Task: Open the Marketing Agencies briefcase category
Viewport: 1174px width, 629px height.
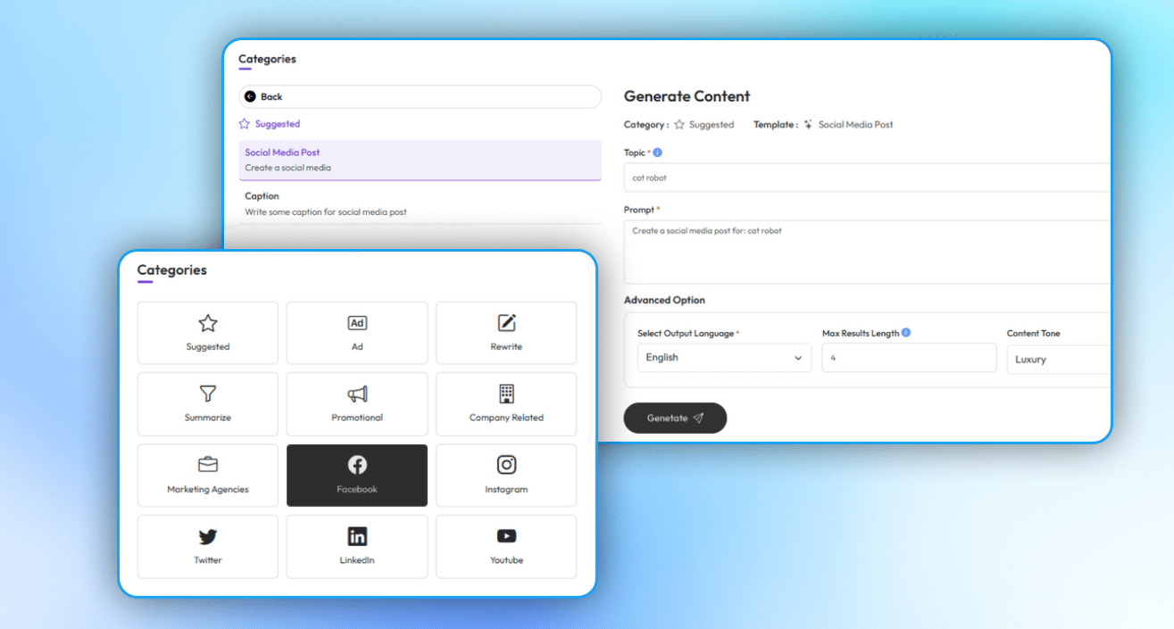Action: [x=207, y=476]
